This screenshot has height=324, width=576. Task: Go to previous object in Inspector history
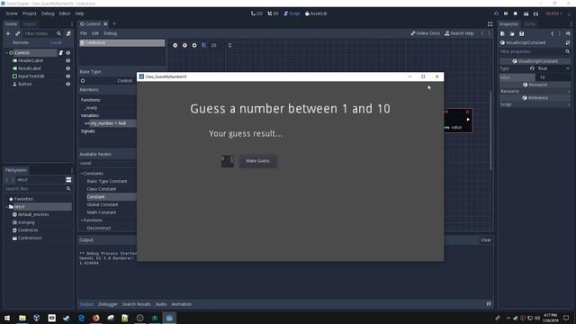coord(552,34)
